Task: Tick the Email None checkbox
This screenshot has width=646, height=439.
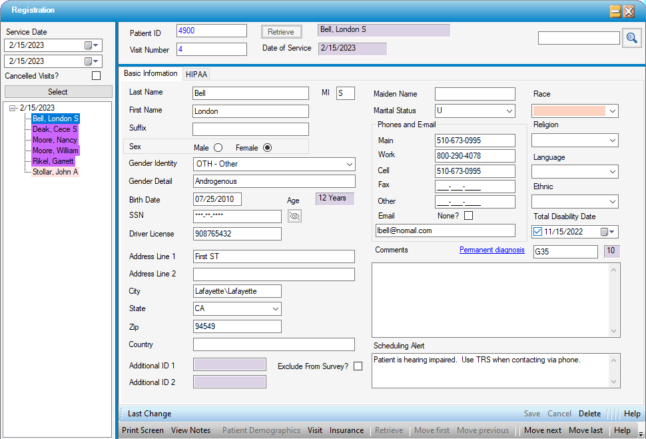Action: [469, 216]
